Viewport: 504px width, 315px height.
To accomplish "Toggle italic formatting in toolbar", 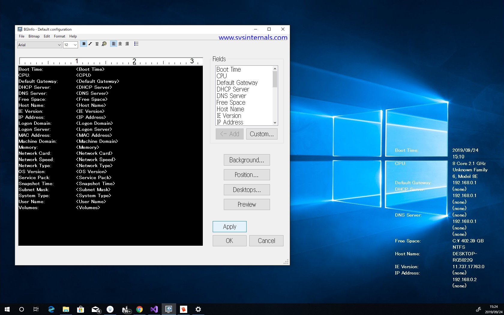I will tap(90, 44).
